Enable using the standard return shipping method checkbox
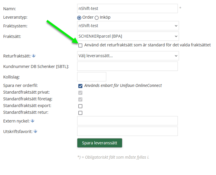The height and width of the screenshot is (175, 216). pos(80,45)
